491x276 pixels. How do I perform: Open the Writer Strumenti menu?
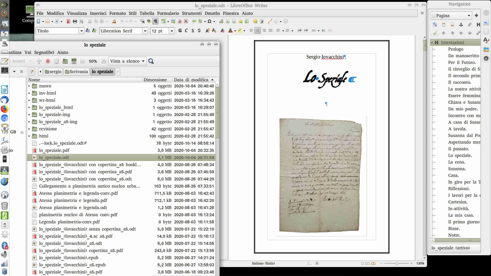192,13
